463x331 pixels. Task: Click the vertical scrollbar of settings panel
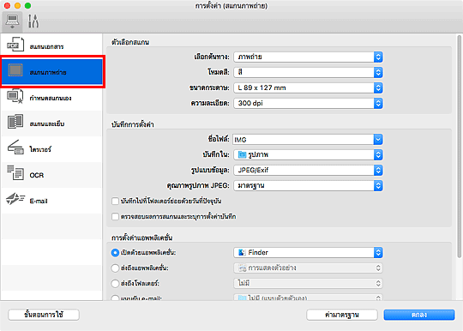[x=459, y=146]
